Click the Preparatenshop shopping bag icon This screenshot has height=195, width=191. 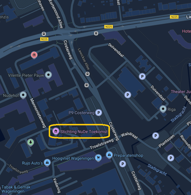109,155
